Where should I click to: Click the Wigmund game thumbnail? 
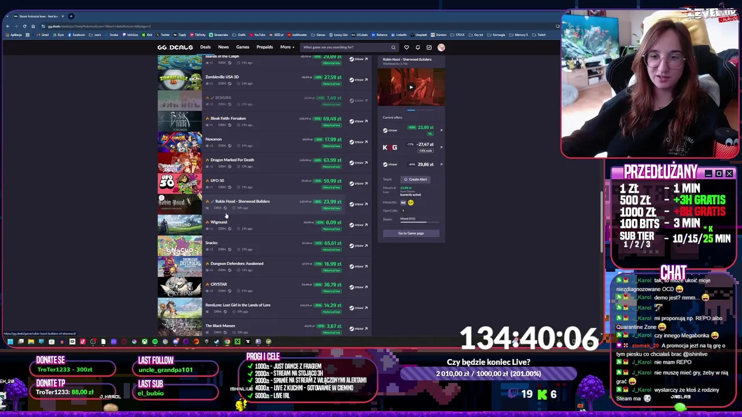[x=180, y=225]
